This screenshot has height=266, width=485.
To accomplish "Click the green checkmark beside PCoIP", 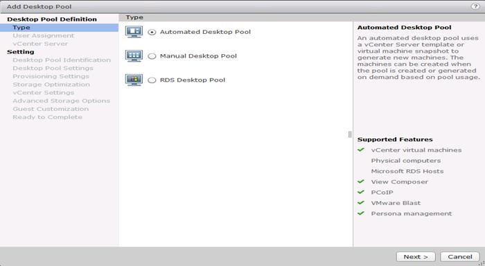I will pyautogui.click(x=361, y=192).
